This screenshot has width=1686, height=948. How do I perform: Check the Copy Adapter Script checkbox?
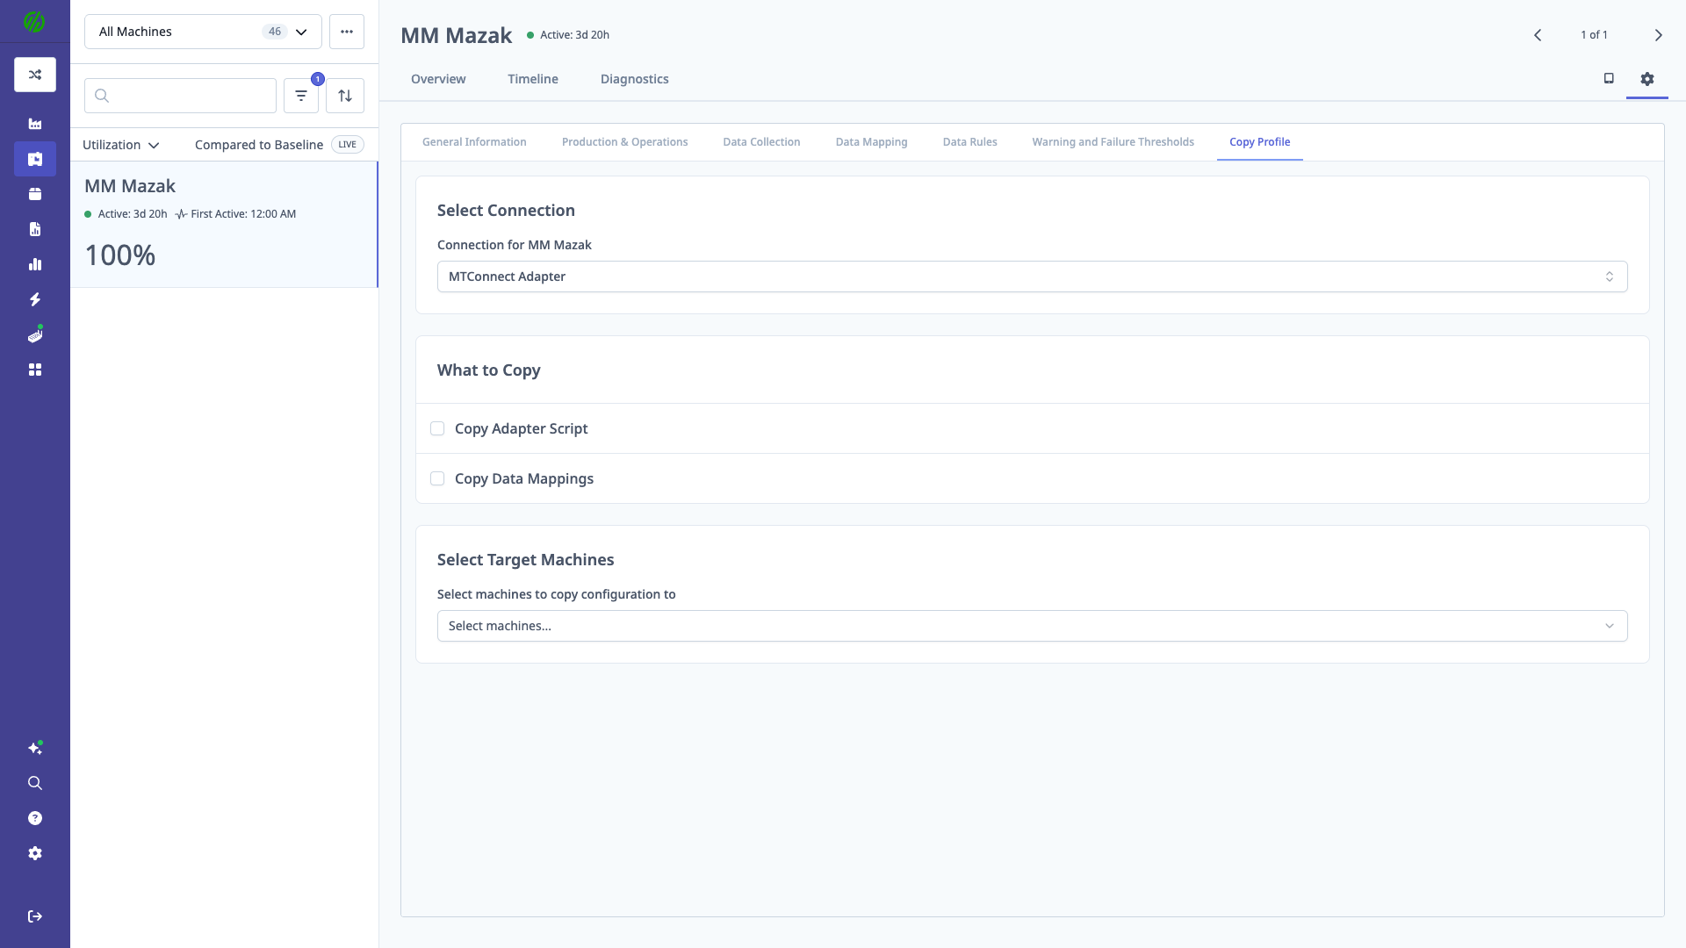(437, 428)
